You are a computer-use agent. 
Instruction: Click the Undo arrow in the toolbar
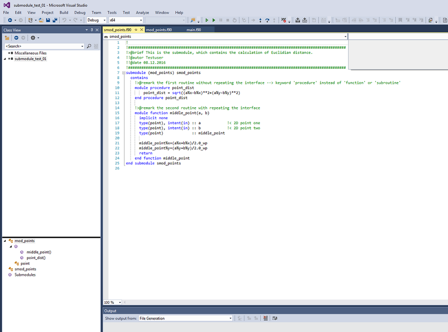65,20
